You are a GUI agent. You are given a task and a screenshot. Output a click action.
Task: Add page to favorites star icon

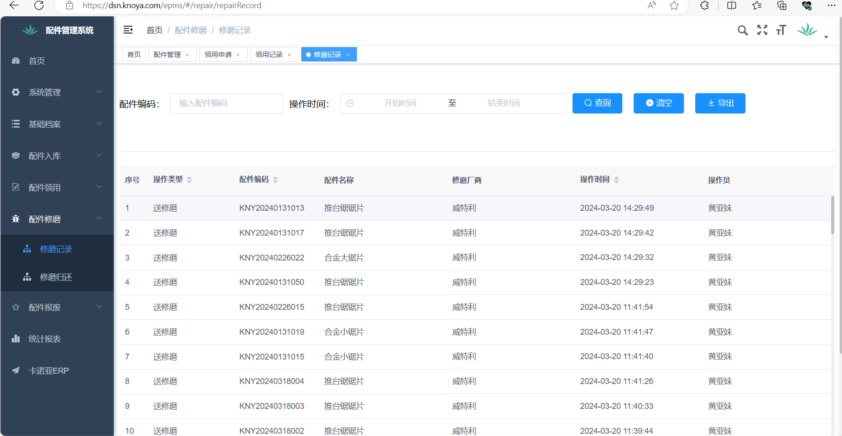(674, 5)
